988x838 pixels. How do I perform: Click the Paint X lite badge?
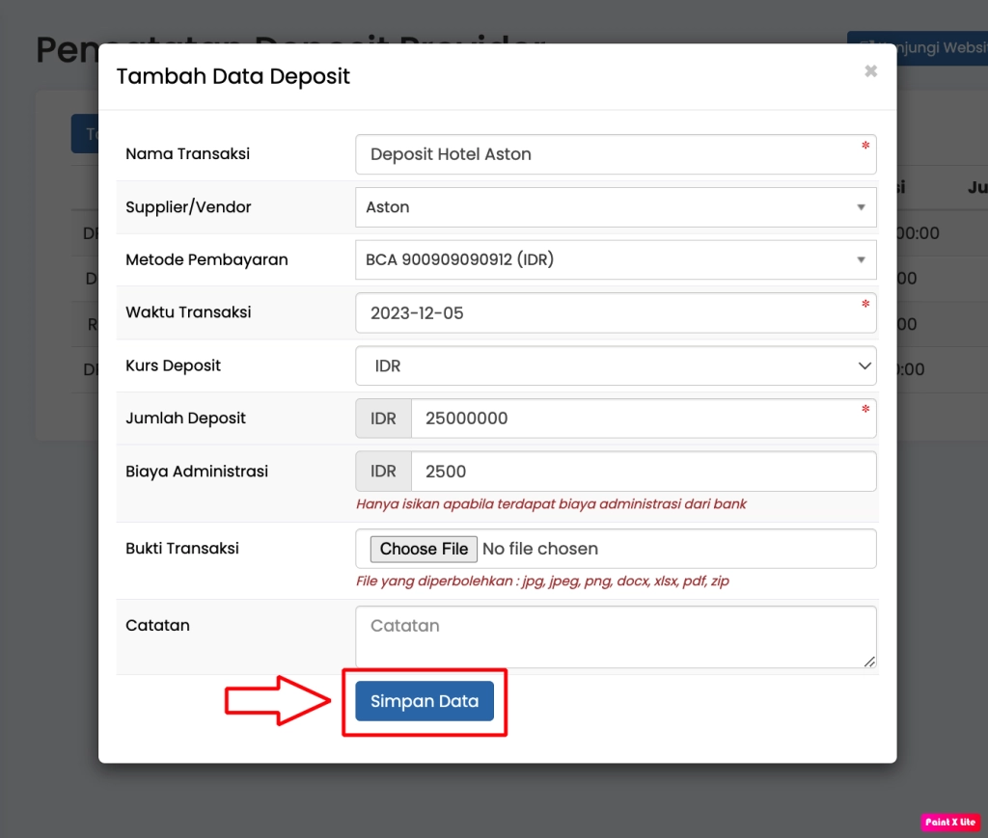click(x=951, y=823)
